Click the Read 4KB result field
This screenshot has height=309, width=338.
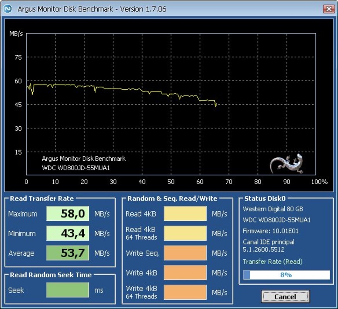coord(185,214)
